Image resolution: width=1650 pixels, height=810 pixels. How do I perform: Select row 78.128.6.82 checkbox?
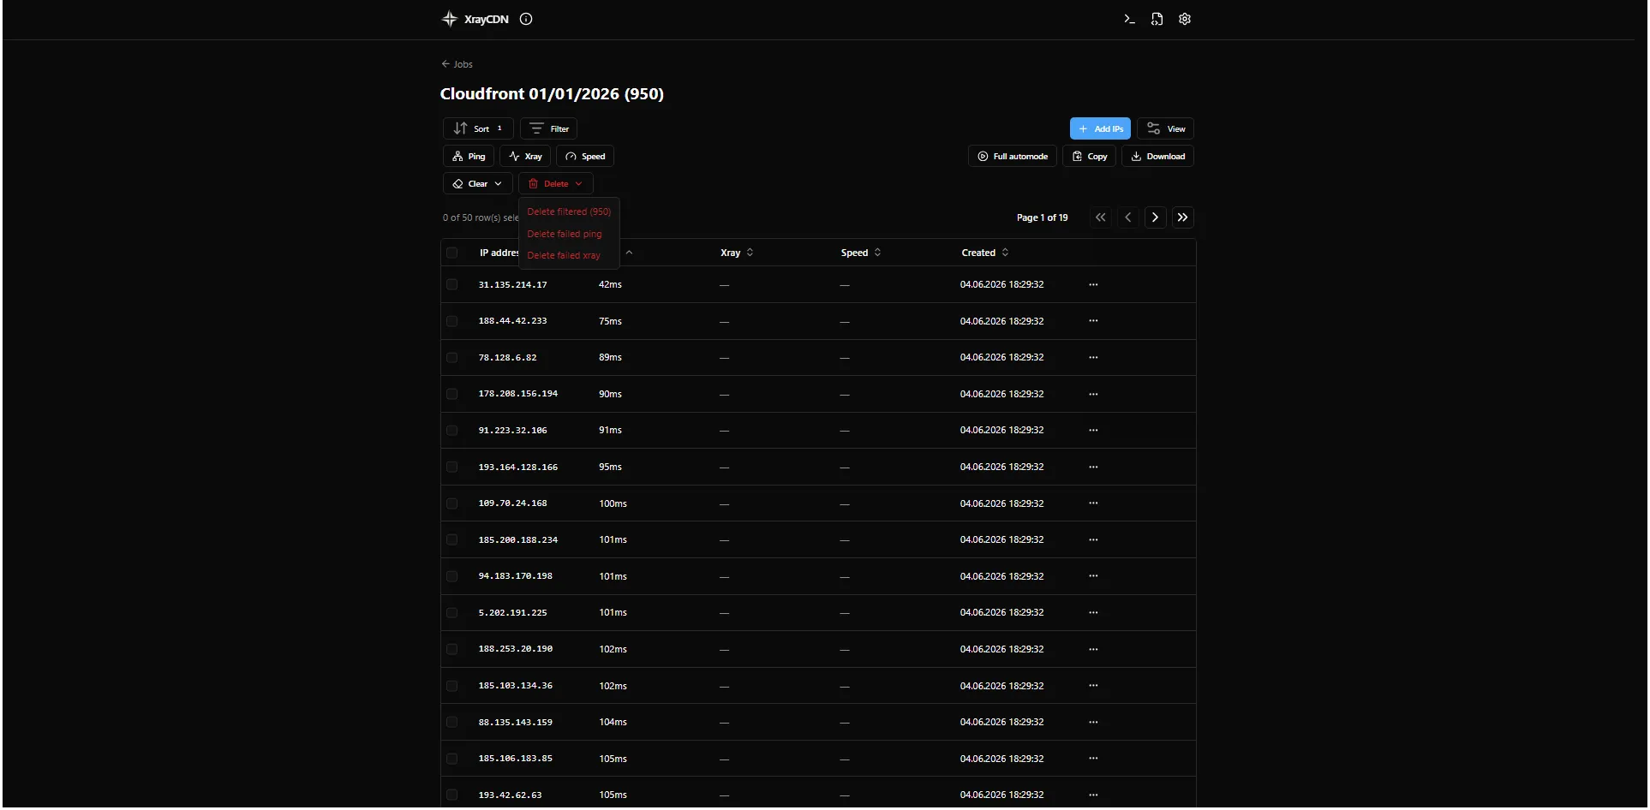(452, 357)
